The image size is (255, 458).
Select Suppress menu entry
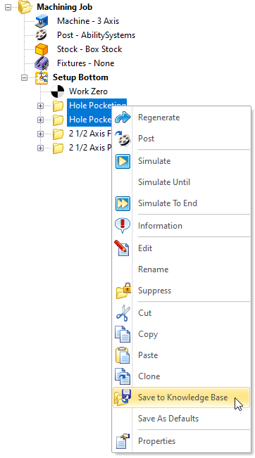pyautogui.click(x=181, y=291)
